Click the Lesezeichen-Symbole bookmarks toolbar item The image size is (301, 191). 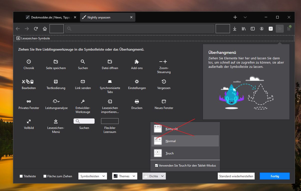(33, 38)
